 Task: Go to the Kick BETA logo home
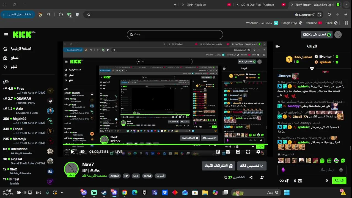24,35
